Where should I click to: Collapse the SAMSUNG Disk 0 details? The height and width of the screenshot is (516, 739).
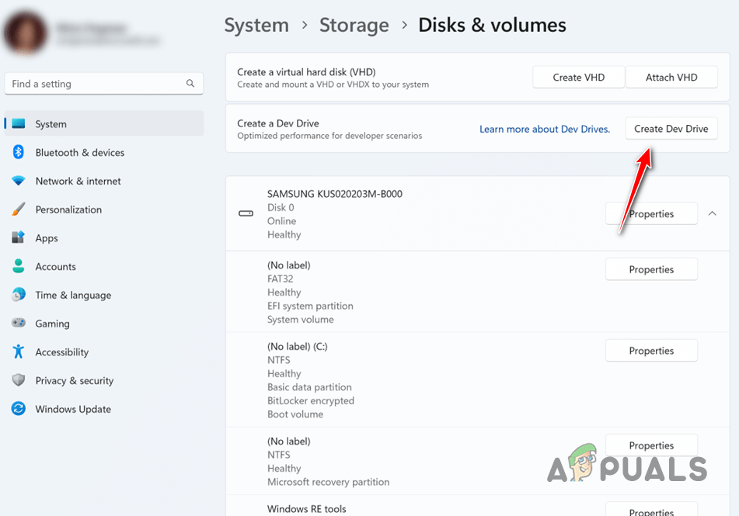coord(712,213)
